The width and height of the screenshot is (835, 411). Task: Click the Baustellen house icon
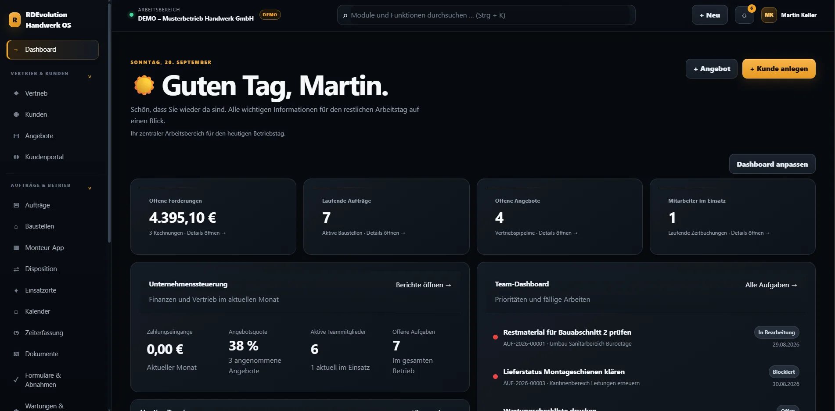click(16, 226)
